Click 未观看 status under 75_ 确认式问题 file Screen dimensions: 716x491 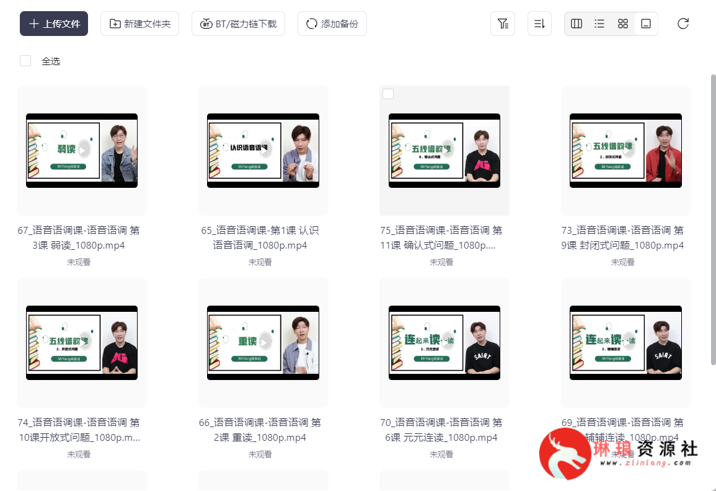441,262
